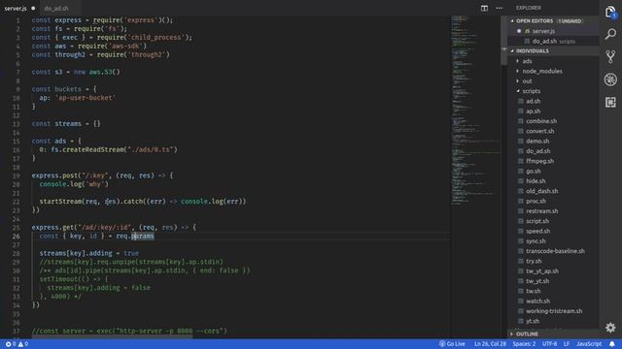Open ad.sh file in scripts
The height and width of the screenshot is (349, 622).
[x=533, y=101]
